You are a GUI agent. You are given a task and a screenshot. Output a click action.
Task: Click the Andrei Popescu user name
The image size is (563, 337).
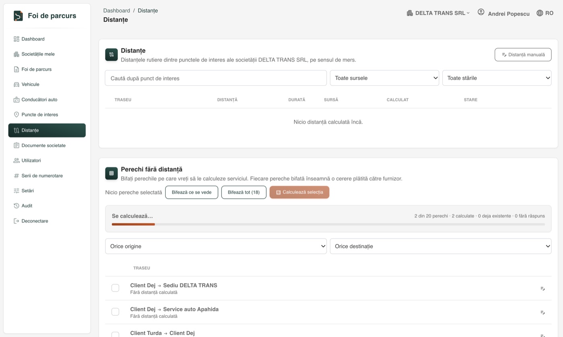tap(509, 14)
